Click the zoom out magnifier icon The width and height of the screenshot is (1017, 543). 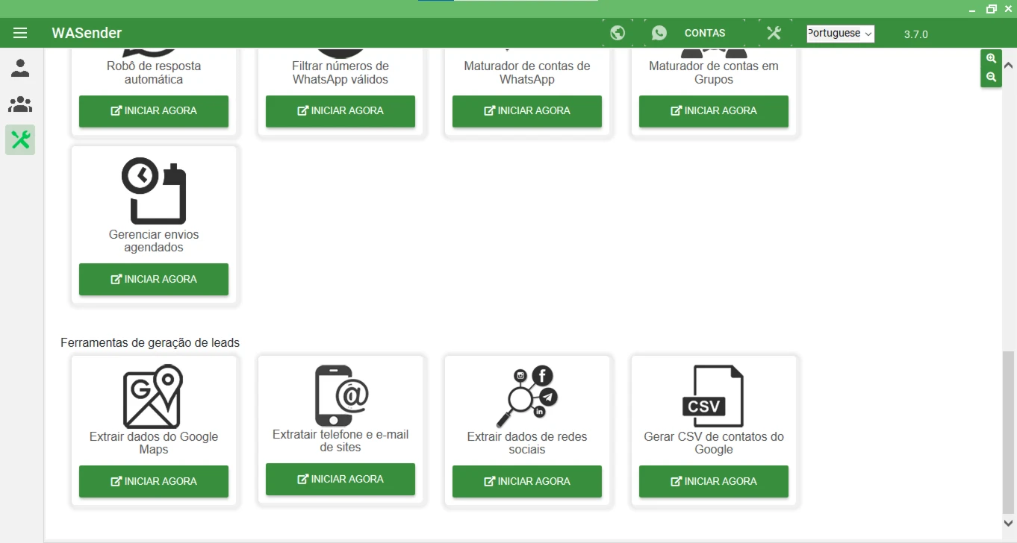pos(991,77)
